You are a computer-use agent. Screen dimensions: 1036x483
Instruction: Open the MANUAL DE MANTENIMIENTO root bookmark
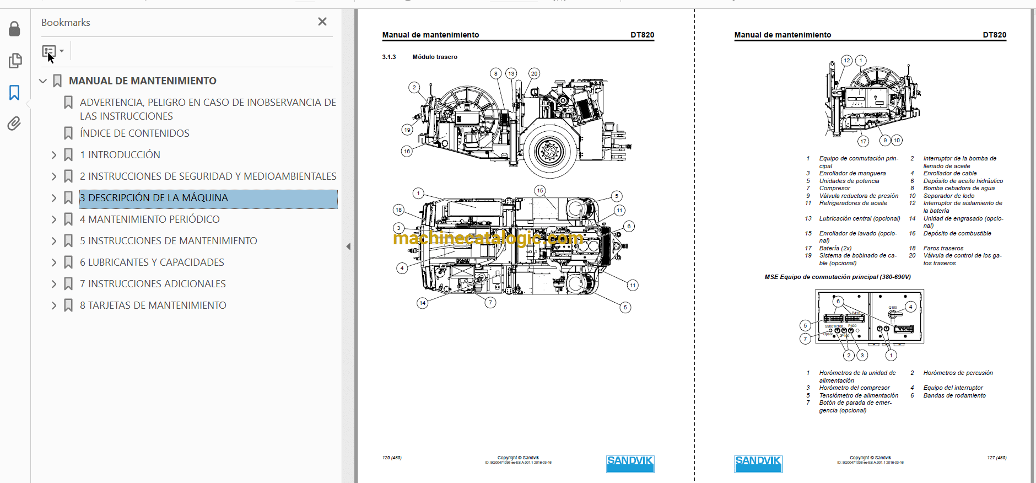pos(143,81)
